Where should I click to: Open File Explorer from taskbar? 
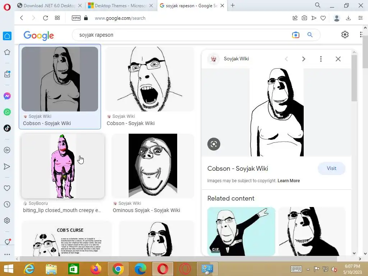[51, 269]
